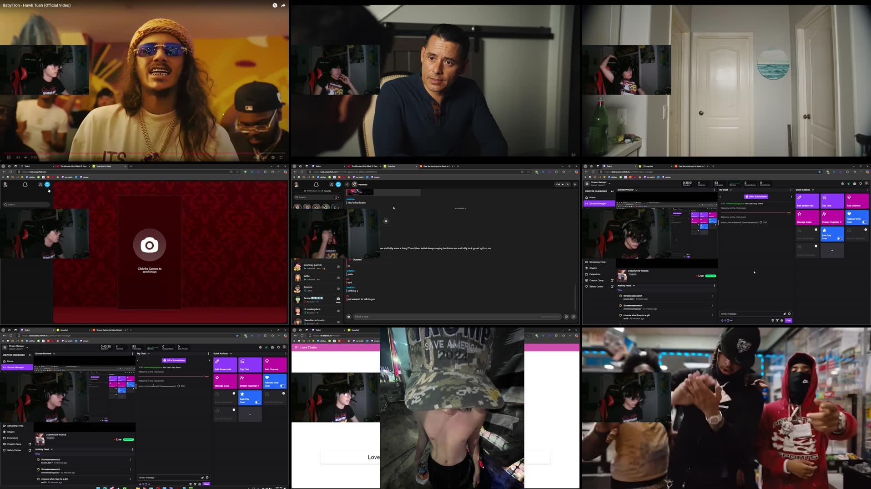Seek on the BabyTron video progress bar
This screenshot has width=871, height=489.
[x=144, y=153]
